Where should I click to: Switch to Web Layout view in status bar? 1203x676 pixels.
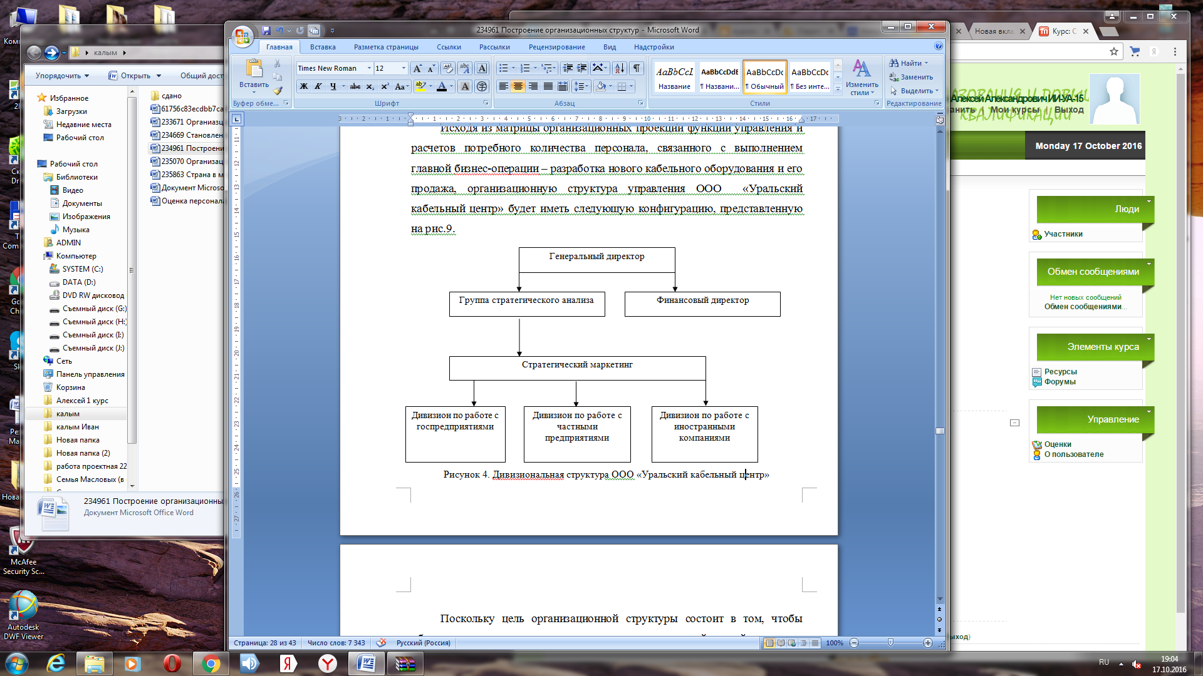click(x=792, y=643)
